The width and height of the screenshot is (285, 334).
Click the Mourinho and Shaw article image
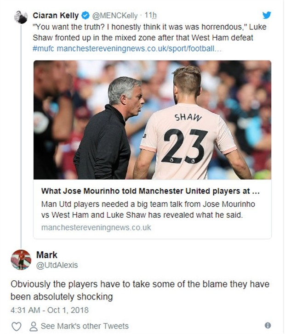pos(152,120)
